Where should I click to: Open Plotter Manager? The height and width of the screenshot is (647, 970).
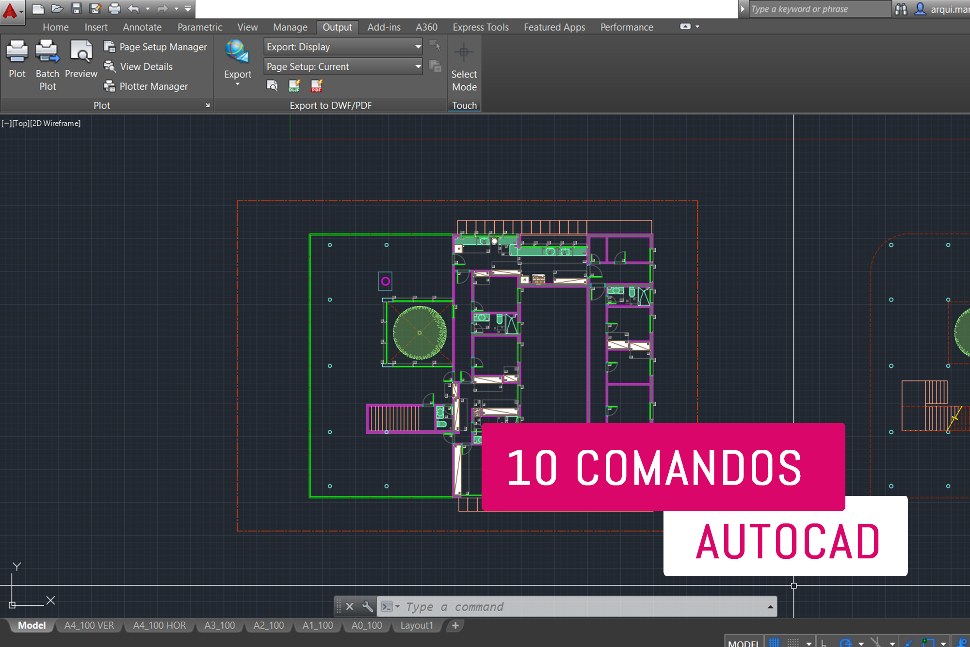pyautogui.click(x=145, y=86)
